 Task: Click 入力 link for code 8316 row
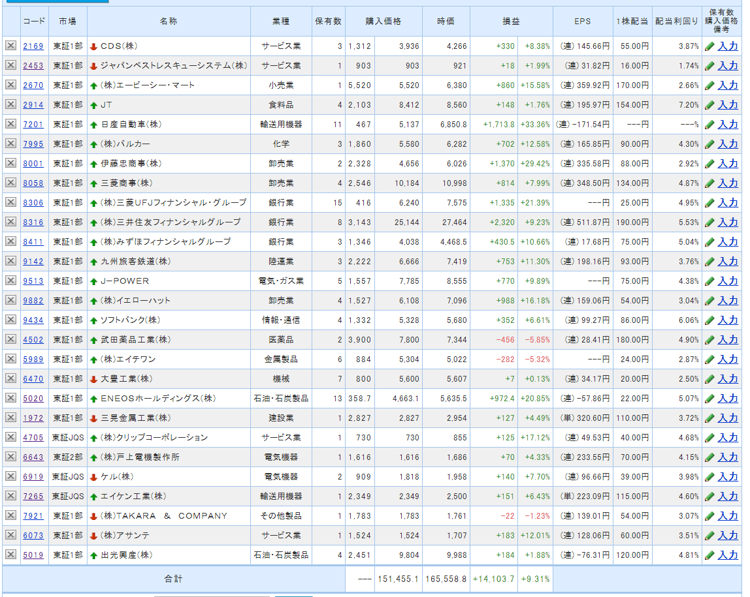(x=728, y=222)
